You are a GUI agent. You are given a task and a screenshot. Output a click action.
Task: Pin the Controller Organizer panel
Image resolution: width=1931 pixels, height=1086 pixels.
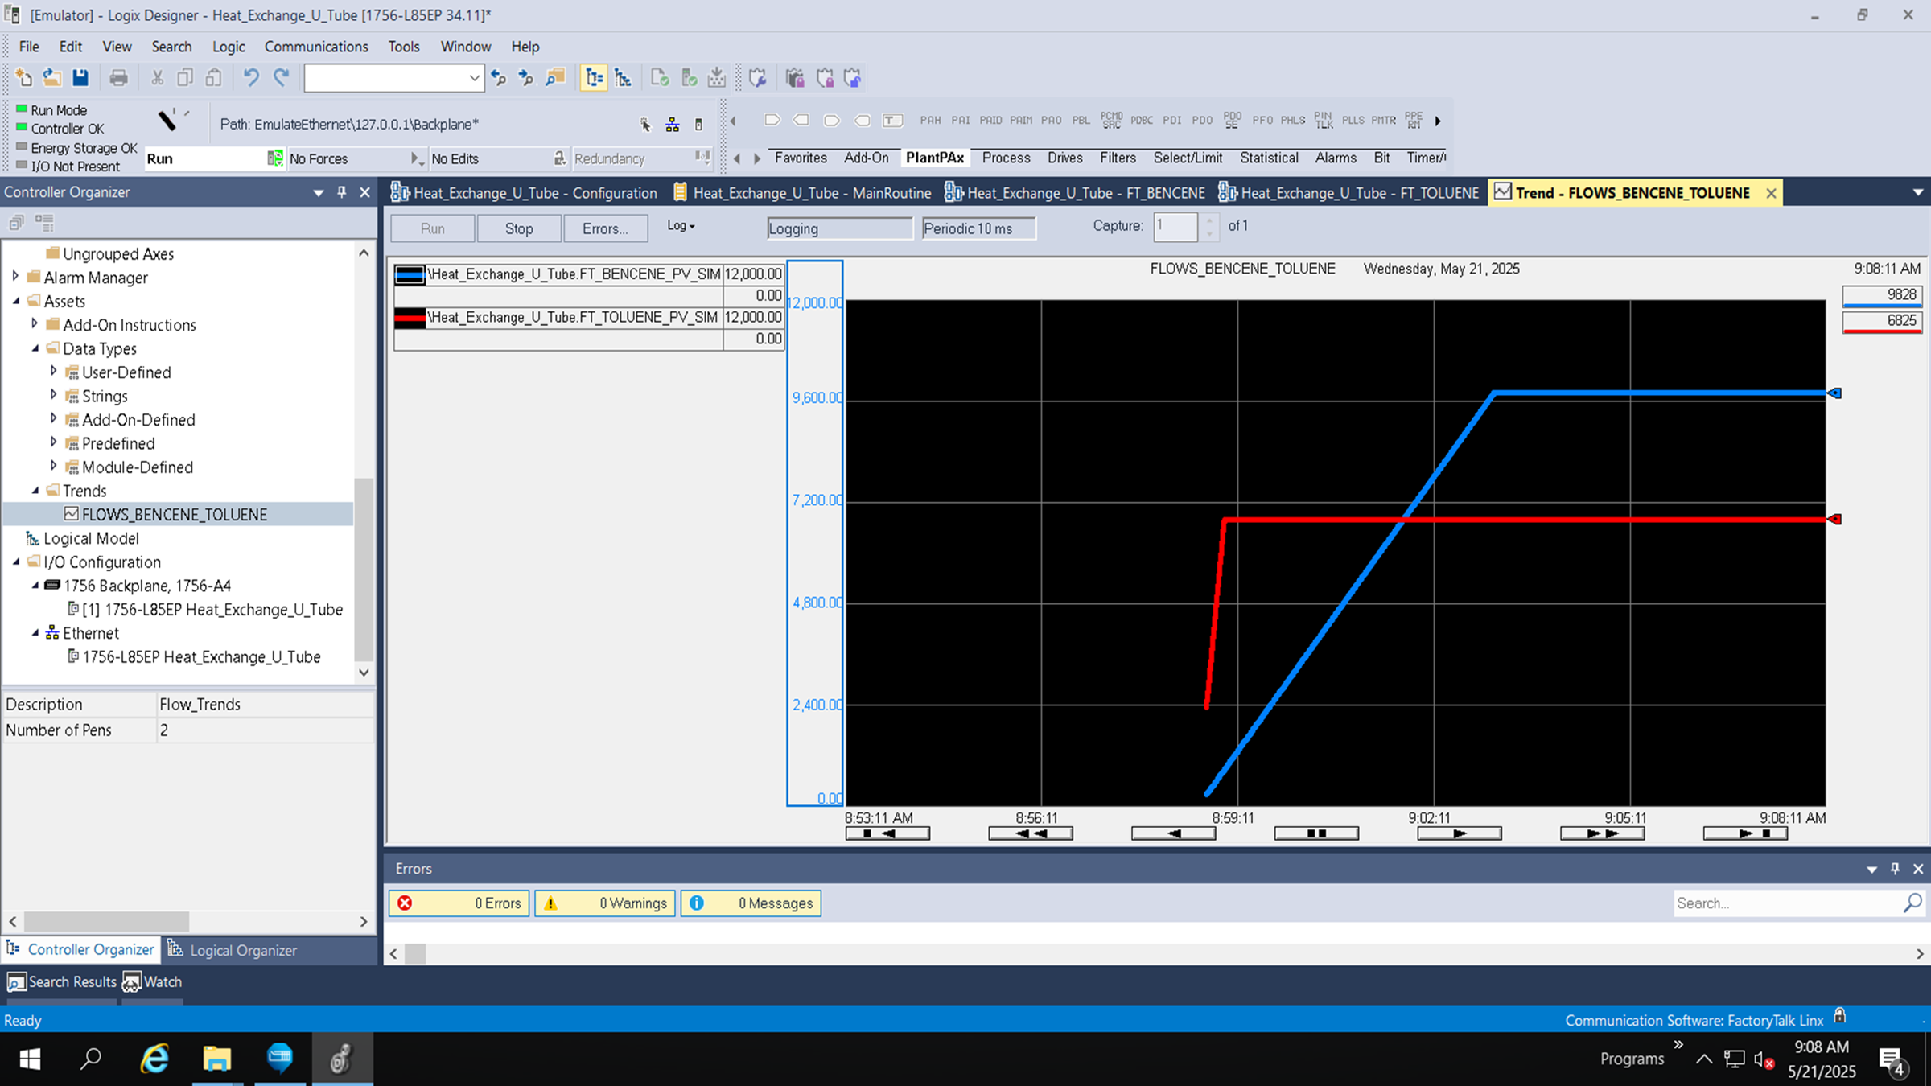(x=342, y=192)
